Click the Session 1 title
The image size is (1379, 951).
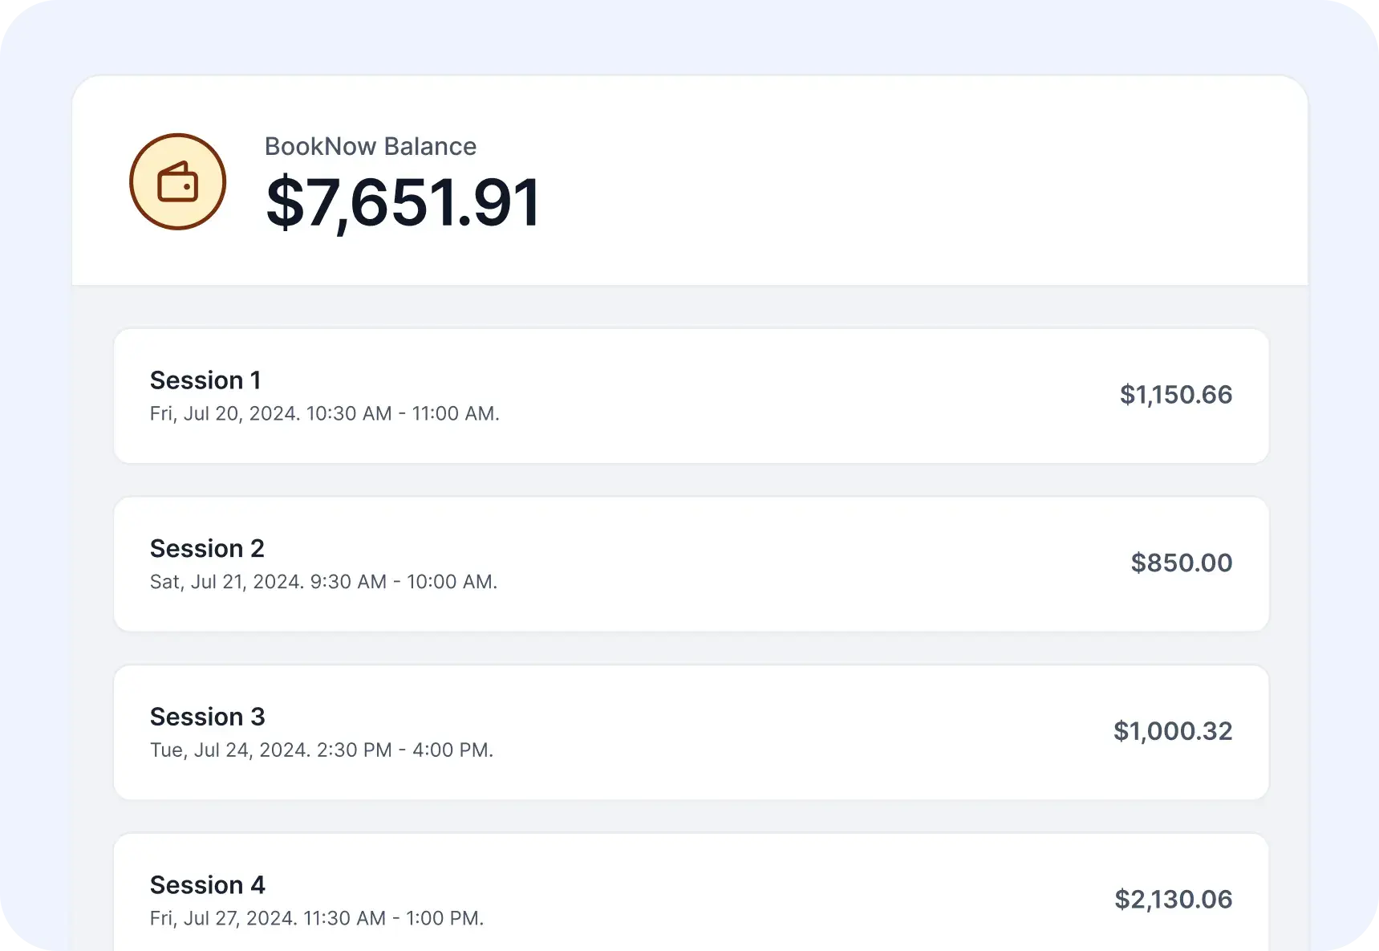tap(205, 380)
